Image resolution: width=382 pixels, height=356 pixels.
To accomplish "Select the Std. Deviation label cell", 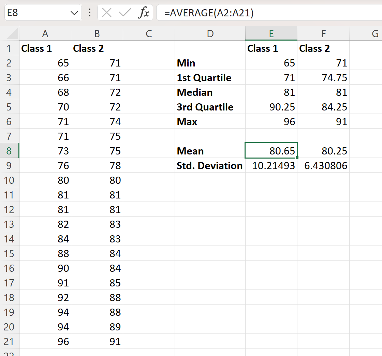I will coord(210,166).
